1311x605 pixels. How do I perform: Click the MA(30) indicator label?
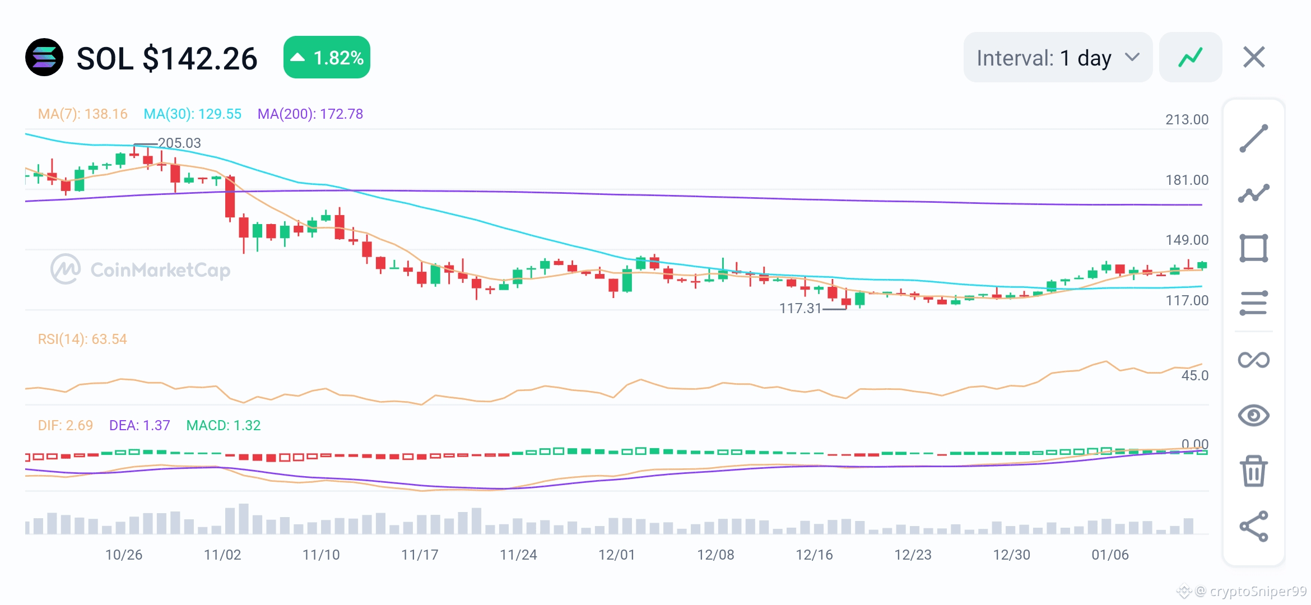(192, 114)
